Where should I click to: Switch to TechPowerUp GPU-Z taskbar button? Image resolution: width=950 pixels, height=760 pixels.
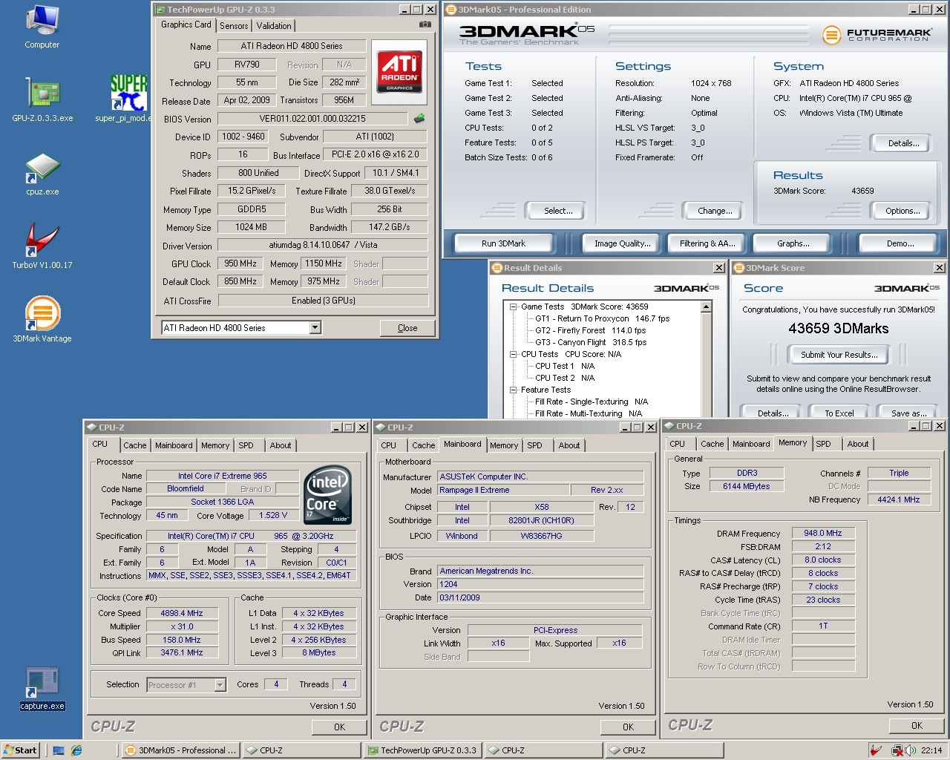tap(422, 750)
